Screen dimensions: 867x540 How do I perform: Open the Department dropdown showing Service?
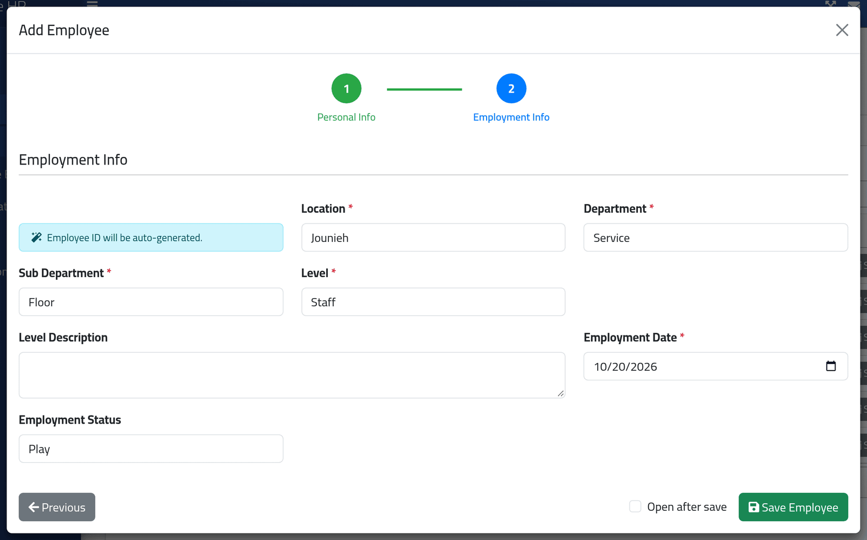point(715,238)
